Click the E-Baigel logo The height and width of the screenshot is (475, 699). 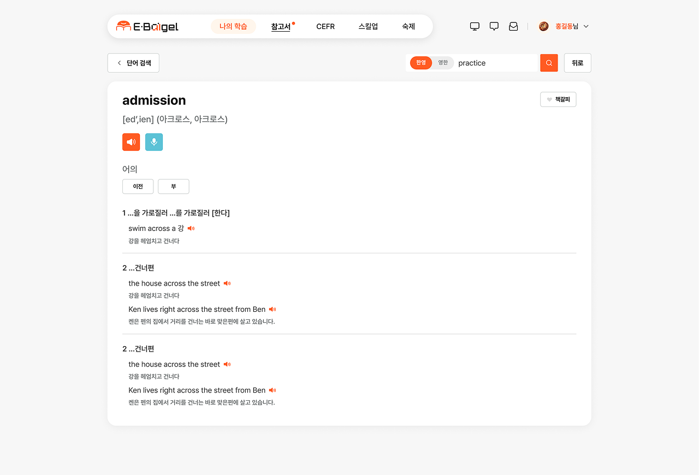pos(147,26)
